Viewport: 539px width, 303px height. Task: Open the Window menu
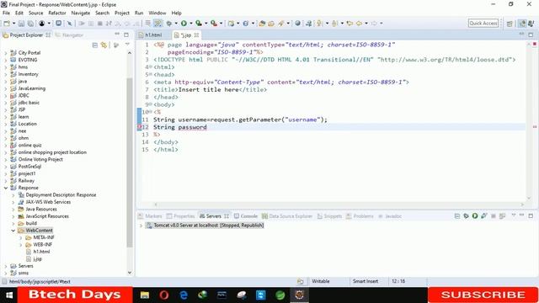coord(157,13)
